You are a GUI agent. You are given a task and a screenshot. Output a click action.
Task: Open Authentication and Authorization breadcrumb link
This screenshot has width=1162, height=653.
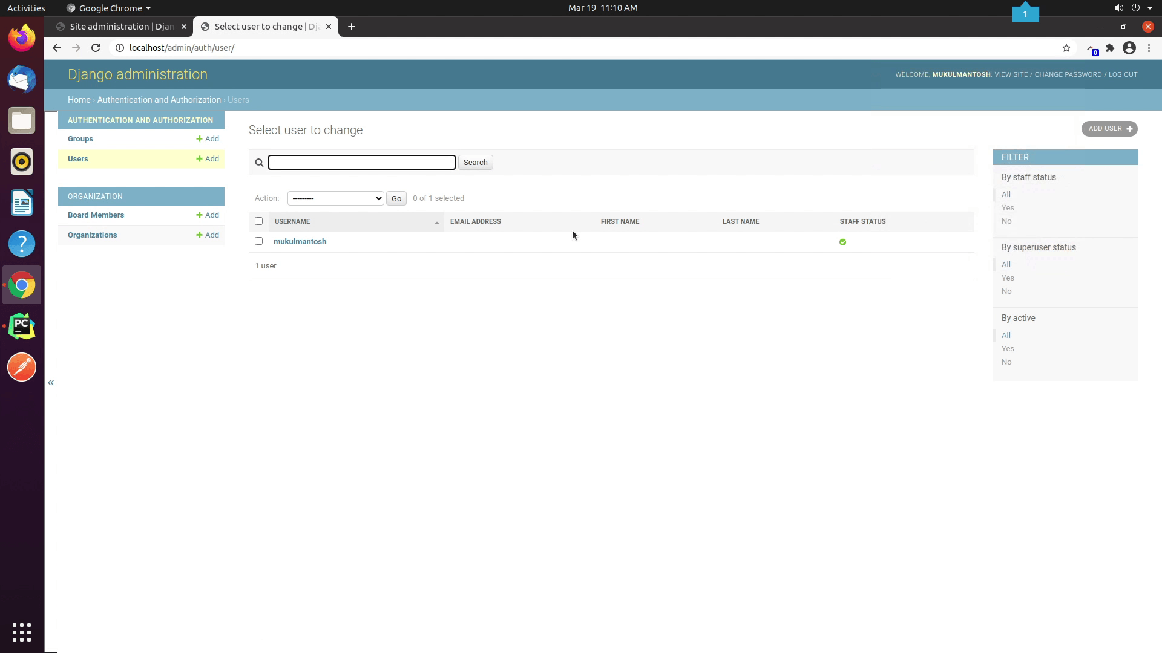(159, 100)
